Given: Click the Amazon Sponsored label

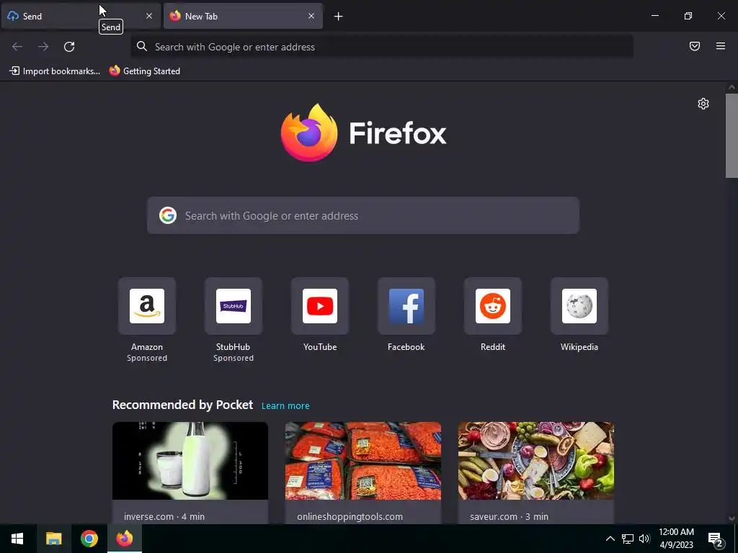Looking at the screenshot, I should pos(147,358).
